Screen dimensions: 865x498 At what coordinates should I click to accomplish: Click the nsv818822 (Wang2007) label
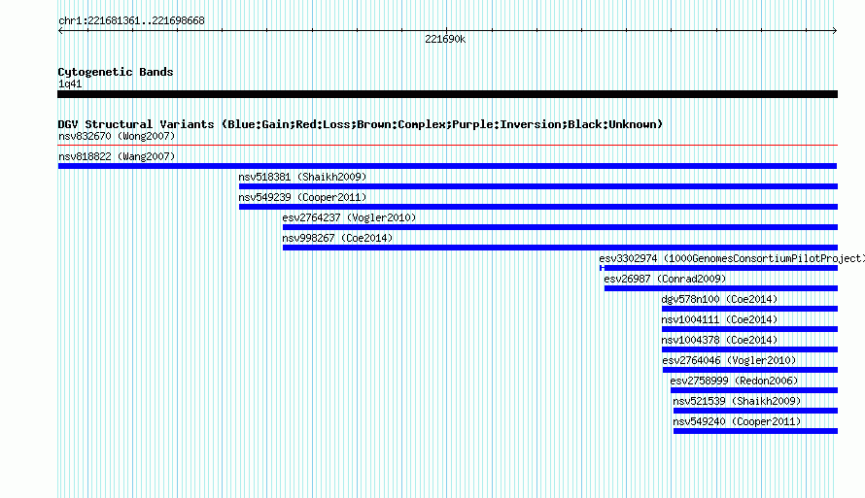point(117,156)
